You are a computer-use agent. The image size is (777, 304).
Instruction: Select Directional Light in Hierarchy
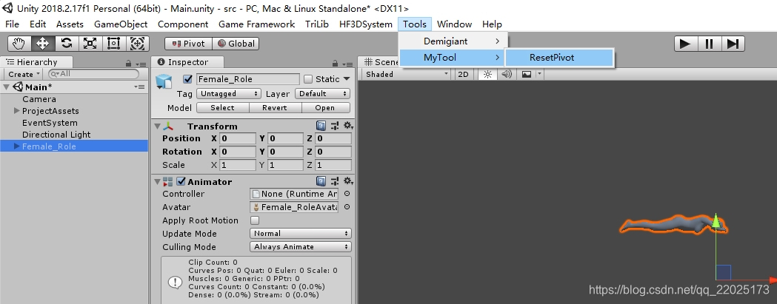[x=74, y=134]
